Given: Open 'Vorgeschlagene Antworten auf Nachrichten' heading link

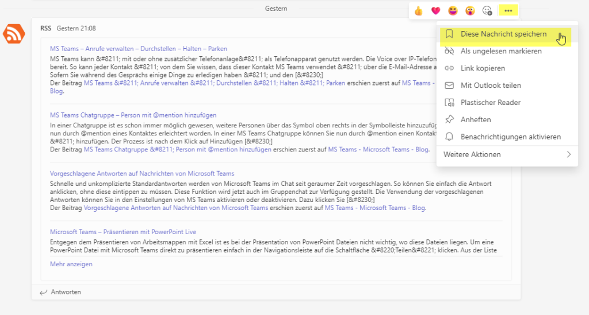Looking at the screenshot, I should click(142, 174).
